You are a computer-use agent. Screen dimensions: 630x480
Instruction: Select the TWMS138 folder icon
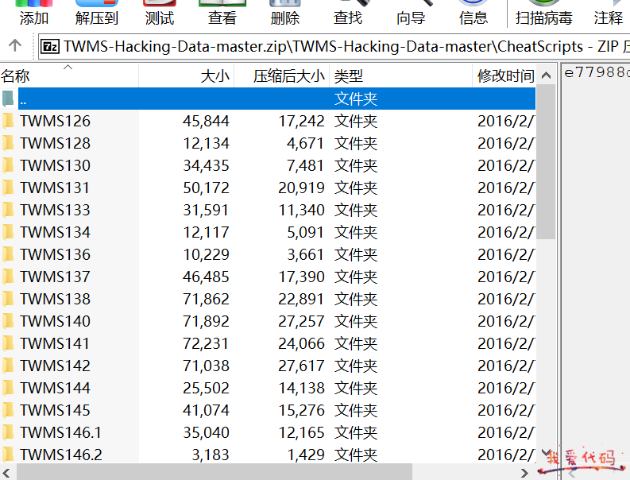point(9,299)
